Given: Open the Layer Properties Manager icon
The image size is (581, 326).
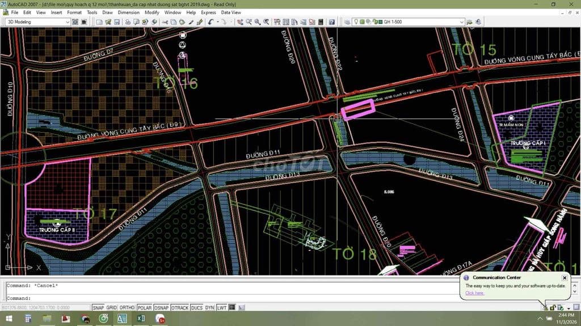Looking at the screenshot, I should click(x=347, y=22).
